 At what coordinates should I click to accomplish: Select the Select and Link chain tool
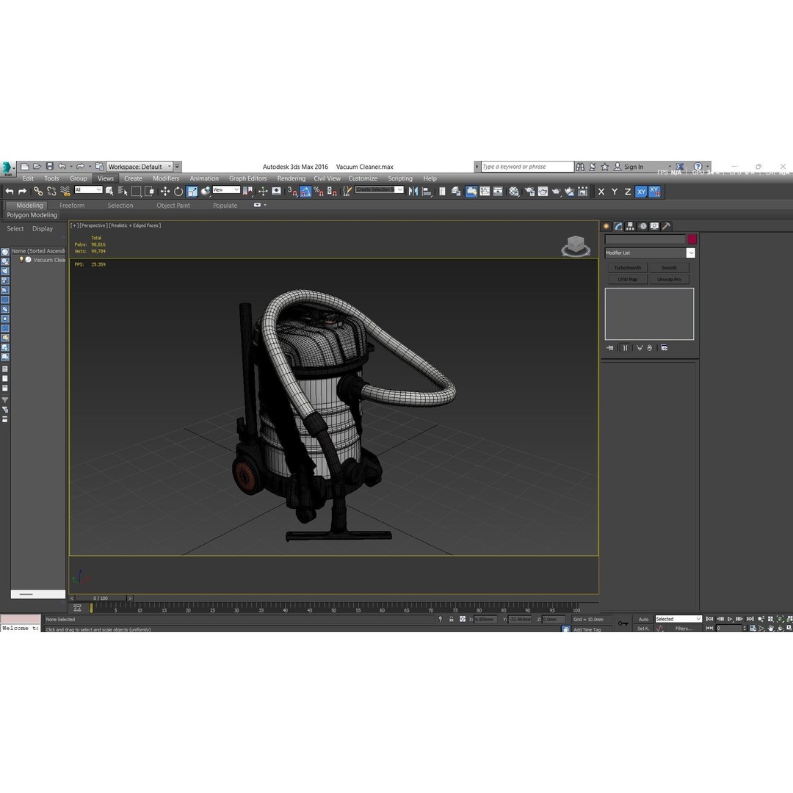38,192
